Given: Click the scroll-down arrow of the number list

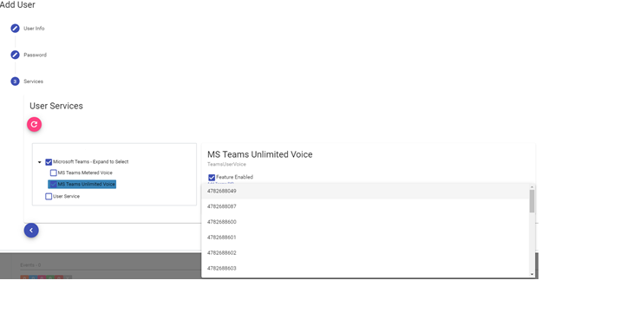Looking at the screenshot, I should 532,274.
